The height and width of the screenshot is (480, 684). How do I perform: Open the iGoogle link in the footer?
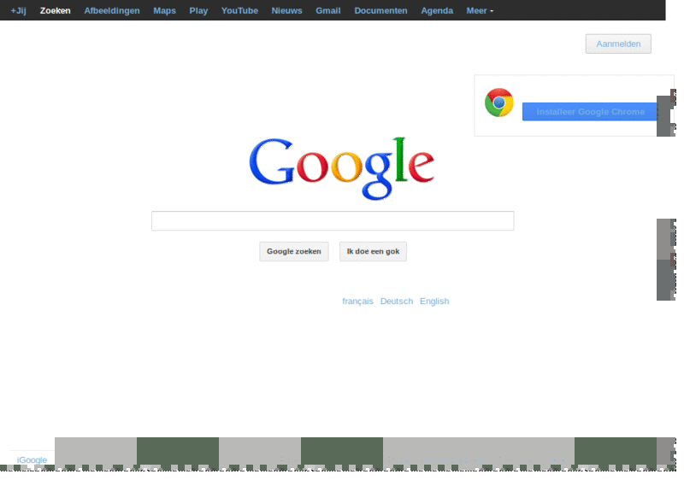pos(32,460)
